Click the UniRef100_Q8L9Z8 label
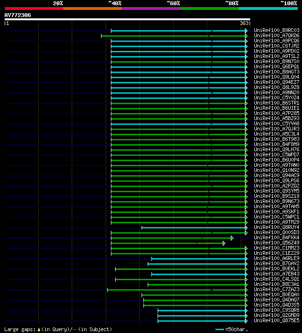This screenshot has height=333, width=302. tap(277, 87)
